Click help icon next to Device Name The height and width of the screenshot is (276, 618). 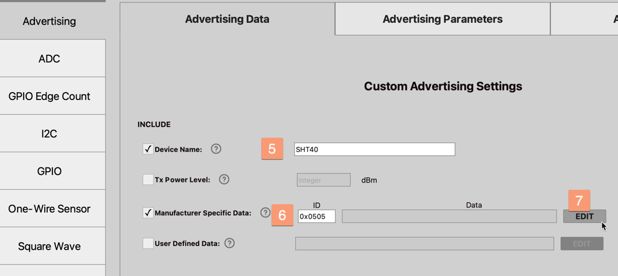[x=216, y=149]
